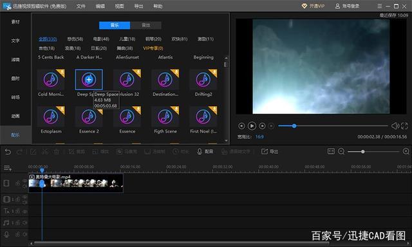Zoom out the timeline with minus magnifier

coord(341,151)
